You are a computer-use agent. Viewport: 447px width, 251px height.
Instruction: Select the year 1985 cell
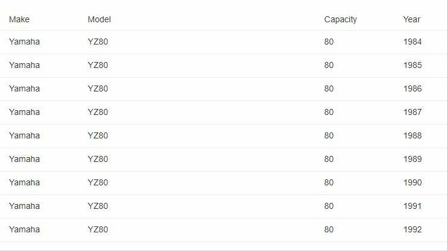[x=413, y=65]
